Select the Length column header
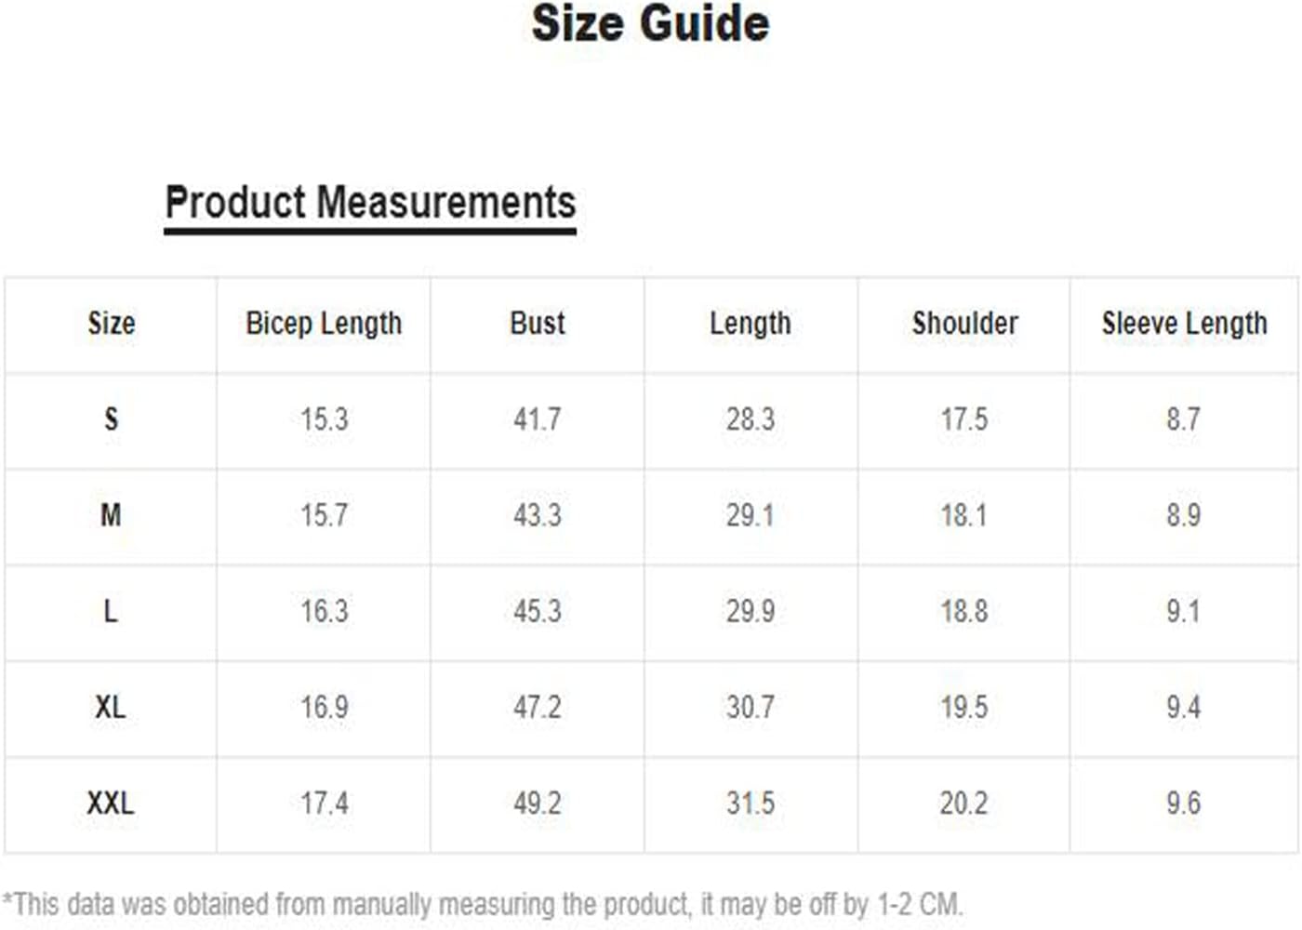 (x=751, y=324)
